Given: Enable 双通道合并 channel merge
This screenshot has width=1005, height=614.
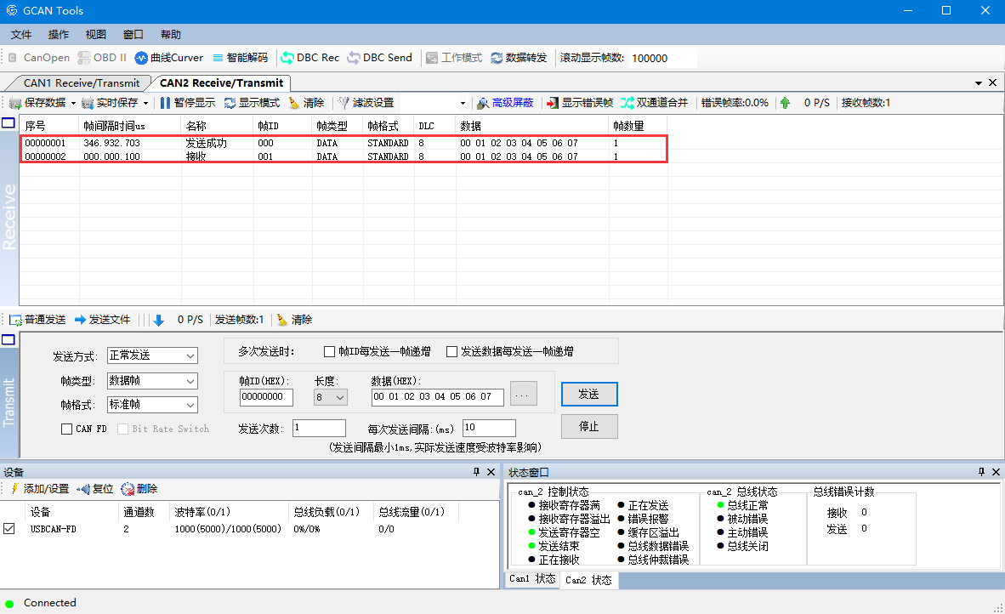Looking at the screenshot, I should (654, 103).
